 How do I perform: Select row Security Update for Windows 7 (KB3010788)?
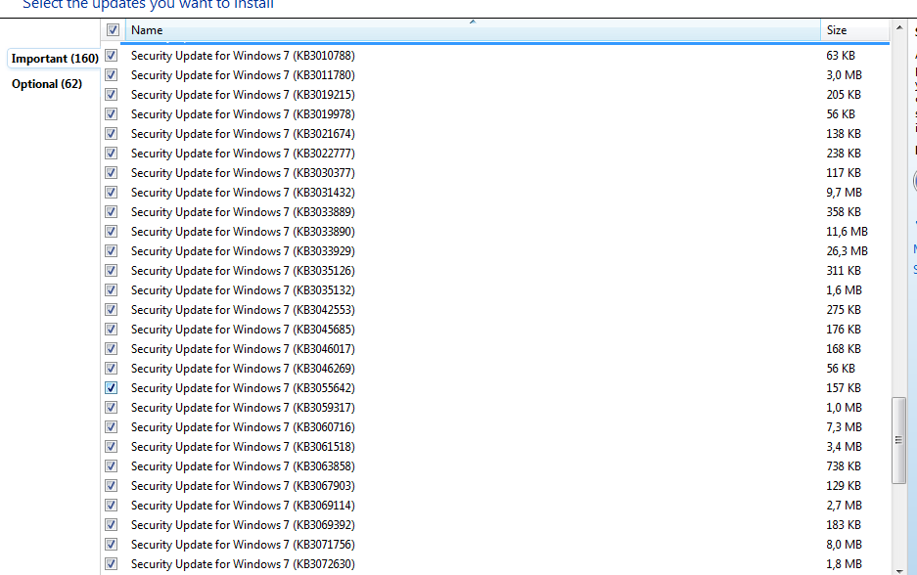coord(495,56)
